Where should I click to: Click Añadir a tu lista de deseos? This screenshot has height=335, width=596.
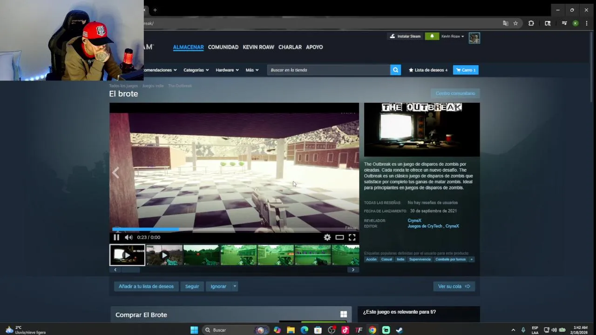click(x=146, y=287)
